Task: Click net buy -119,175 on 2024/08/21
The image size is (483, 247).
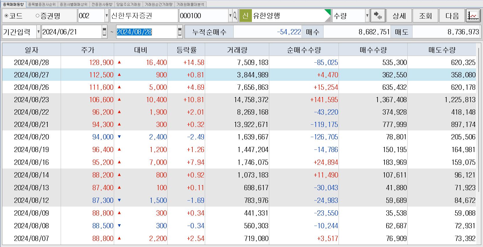Action: [x=324, y=124]
